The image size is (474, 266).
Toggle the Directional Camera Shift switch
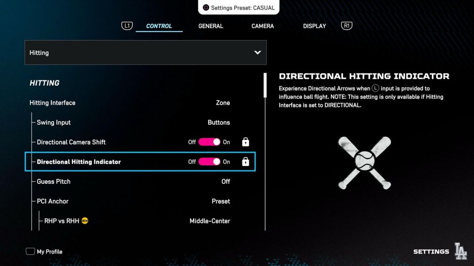209,142
